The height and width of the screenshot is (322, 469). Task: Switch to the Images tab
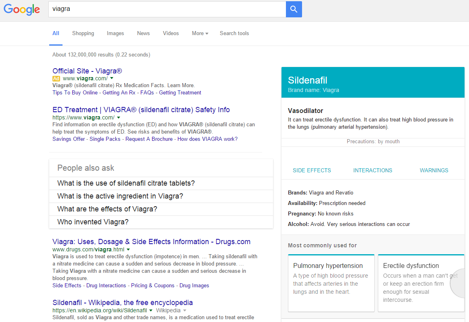(115, 33)
